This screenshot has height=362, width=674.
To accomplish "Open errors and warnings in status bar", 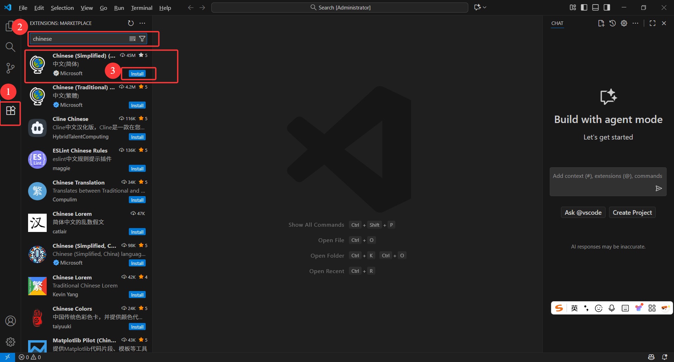I will [30, 357].
